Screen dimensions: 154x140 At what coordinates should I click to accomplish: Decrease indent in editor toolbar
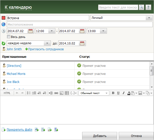pyautogui.click(x=45, y=93)
